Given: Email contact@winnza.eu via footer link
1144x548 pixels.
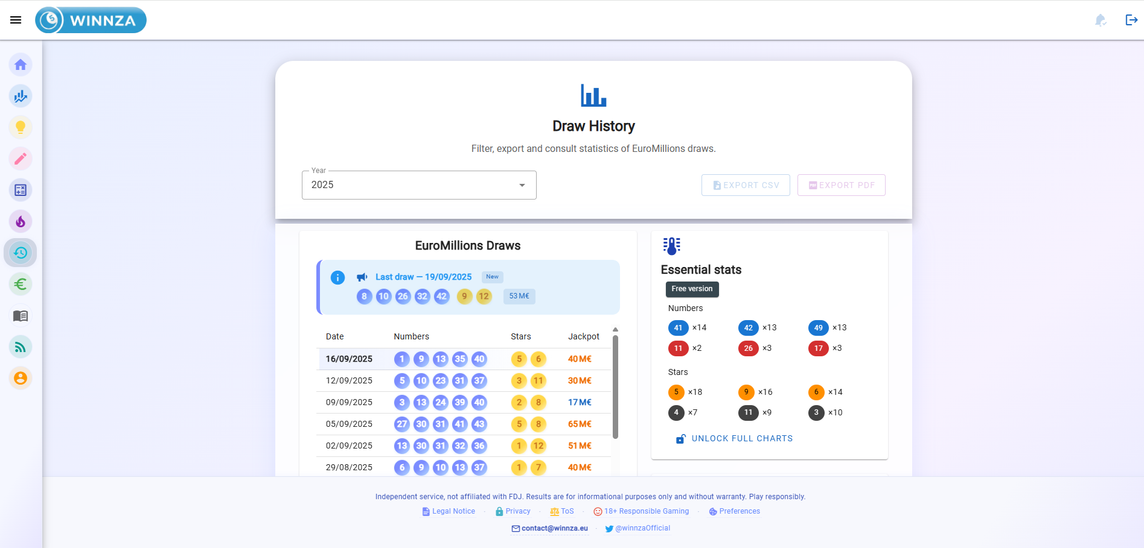Looking at the screenshot, I should 554,528.
